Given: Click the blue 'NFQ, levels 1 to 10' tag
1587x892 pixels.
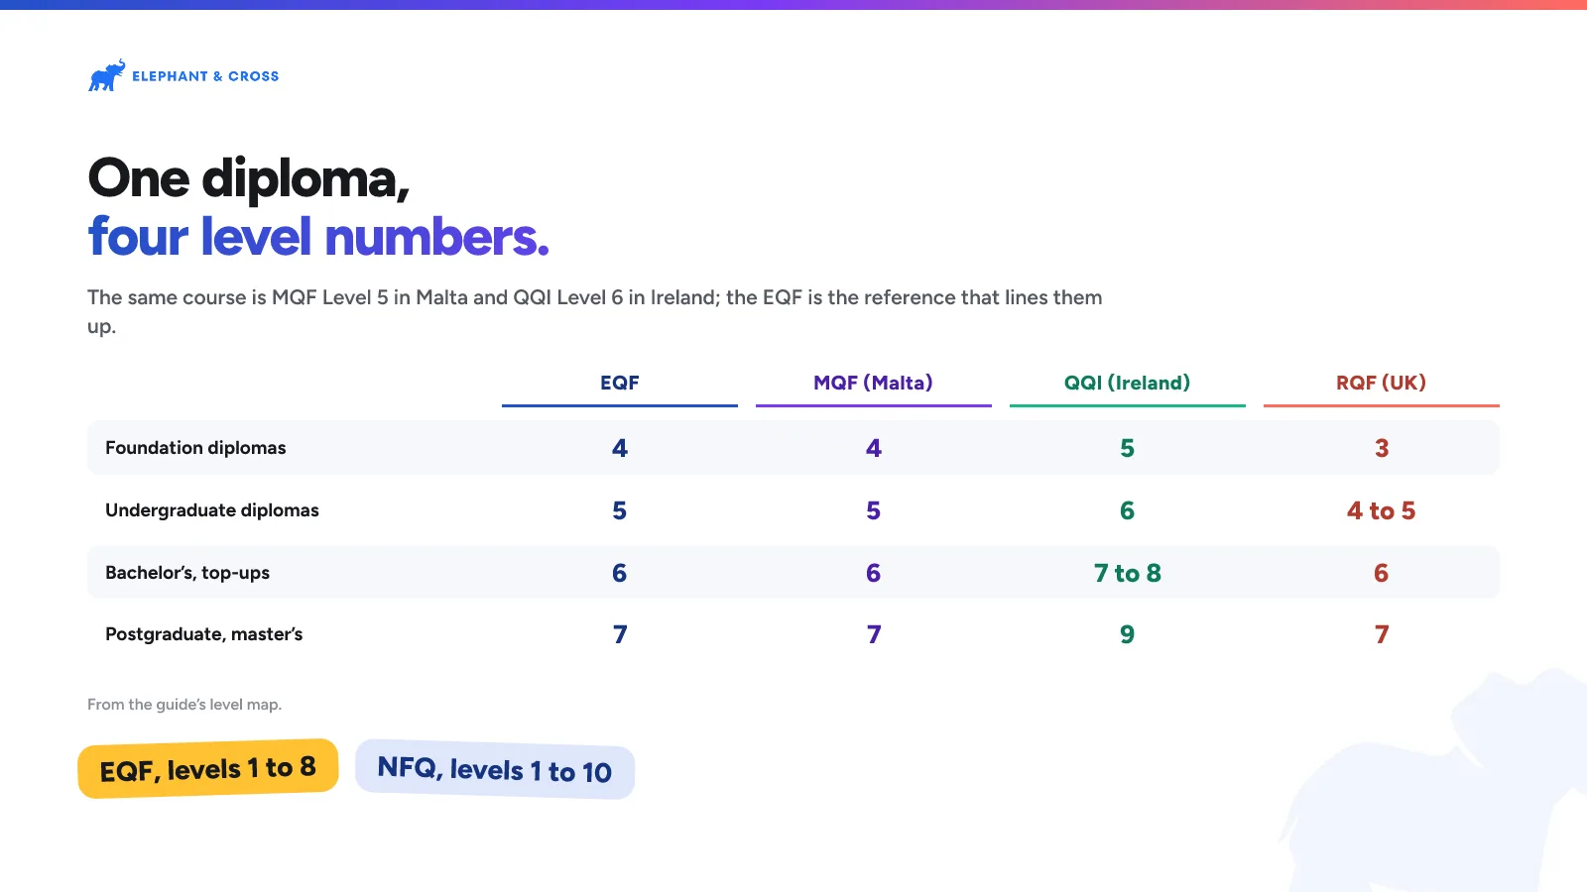Looking at the screenshot, I should 495,769.
